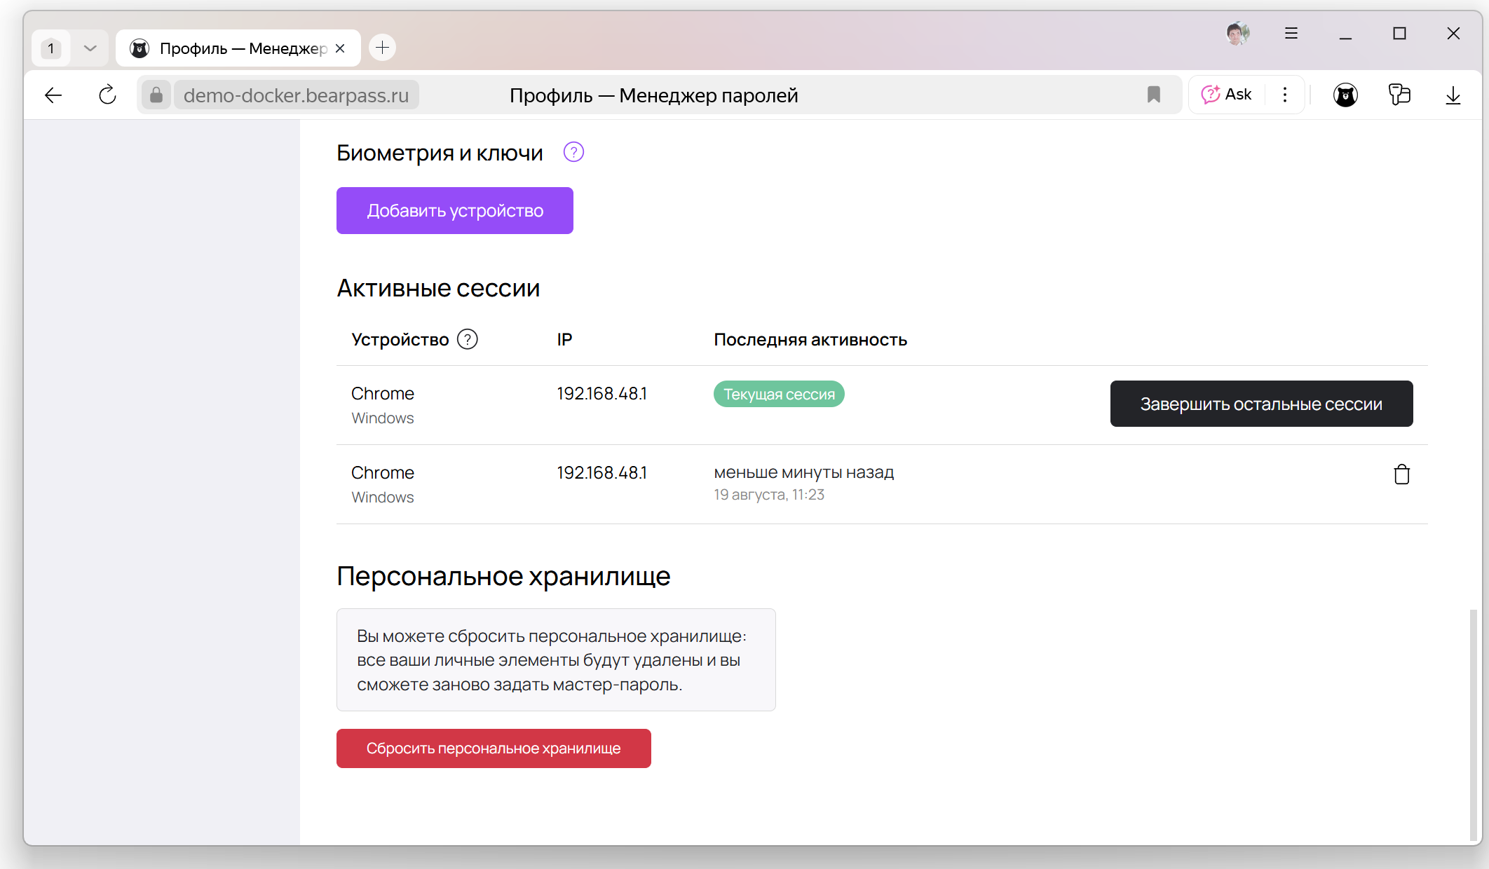The width and height of the screenshot is (1489, 869).
Task: Click the browser downloads arrow icon
Action: point(1453,95)
